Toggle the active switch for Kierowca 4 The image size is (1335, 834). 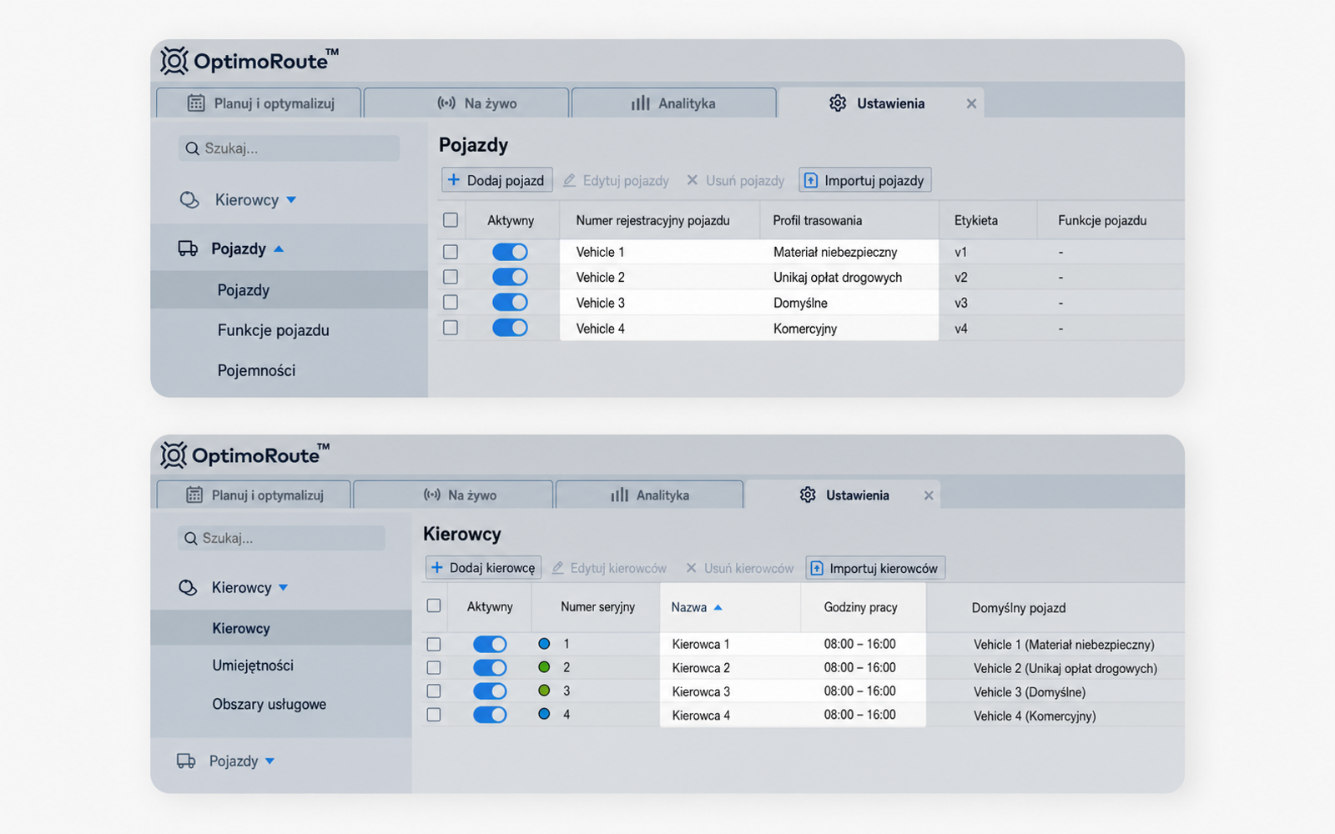tap(490, 715)
